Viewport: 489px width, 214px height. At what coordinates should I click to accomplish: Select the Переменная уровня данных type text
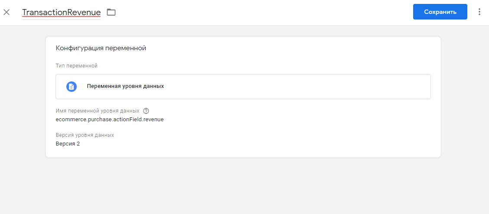point(125,86)
